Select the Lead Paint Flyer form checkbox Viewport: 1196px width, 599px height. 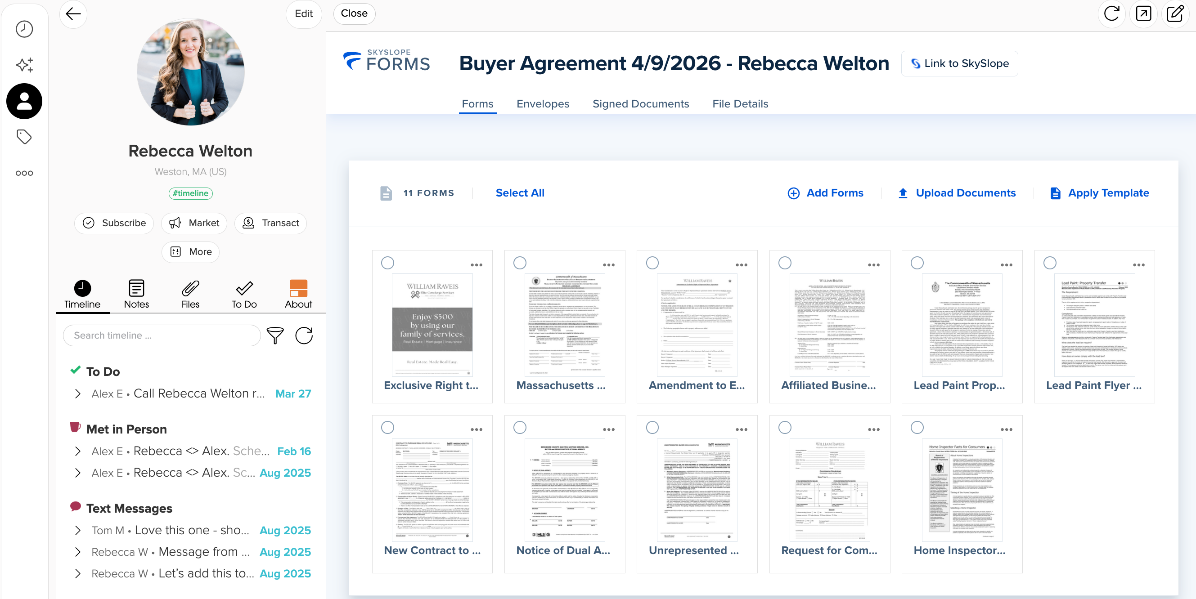click(x=1049, y=263)
